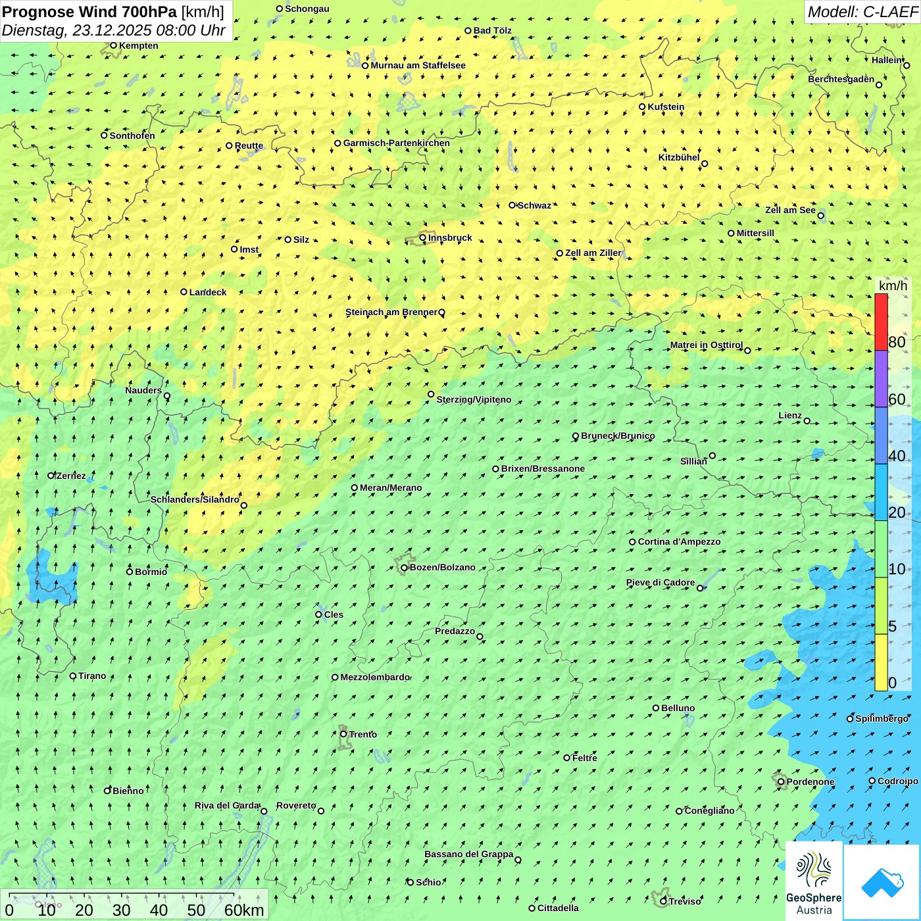Click the Kufstein marker circle
Viewport: 921px width, 921px height.
(x=643, y=107)
